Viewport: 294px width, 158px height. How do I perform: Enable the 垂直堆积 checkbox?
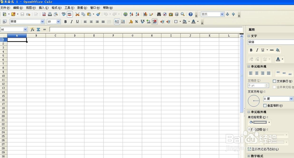(265, 106)
